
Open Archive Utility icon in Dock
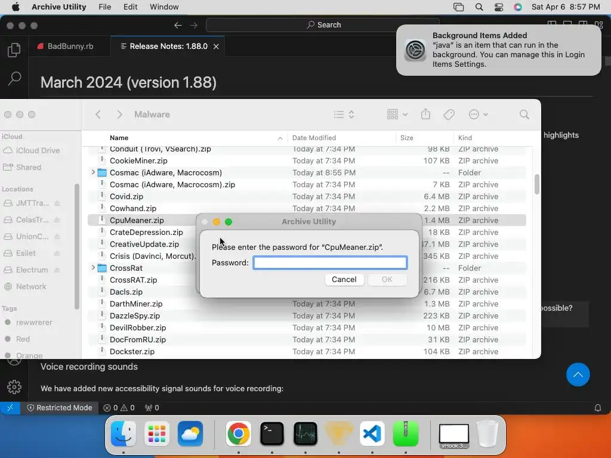tap(406, 434)
